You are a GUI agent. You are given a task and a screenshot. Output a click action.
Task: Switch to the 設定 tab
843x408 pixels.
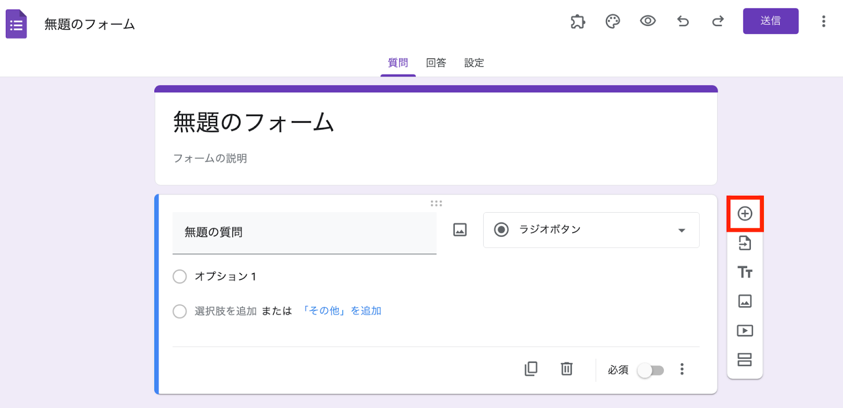coord(474,63)
